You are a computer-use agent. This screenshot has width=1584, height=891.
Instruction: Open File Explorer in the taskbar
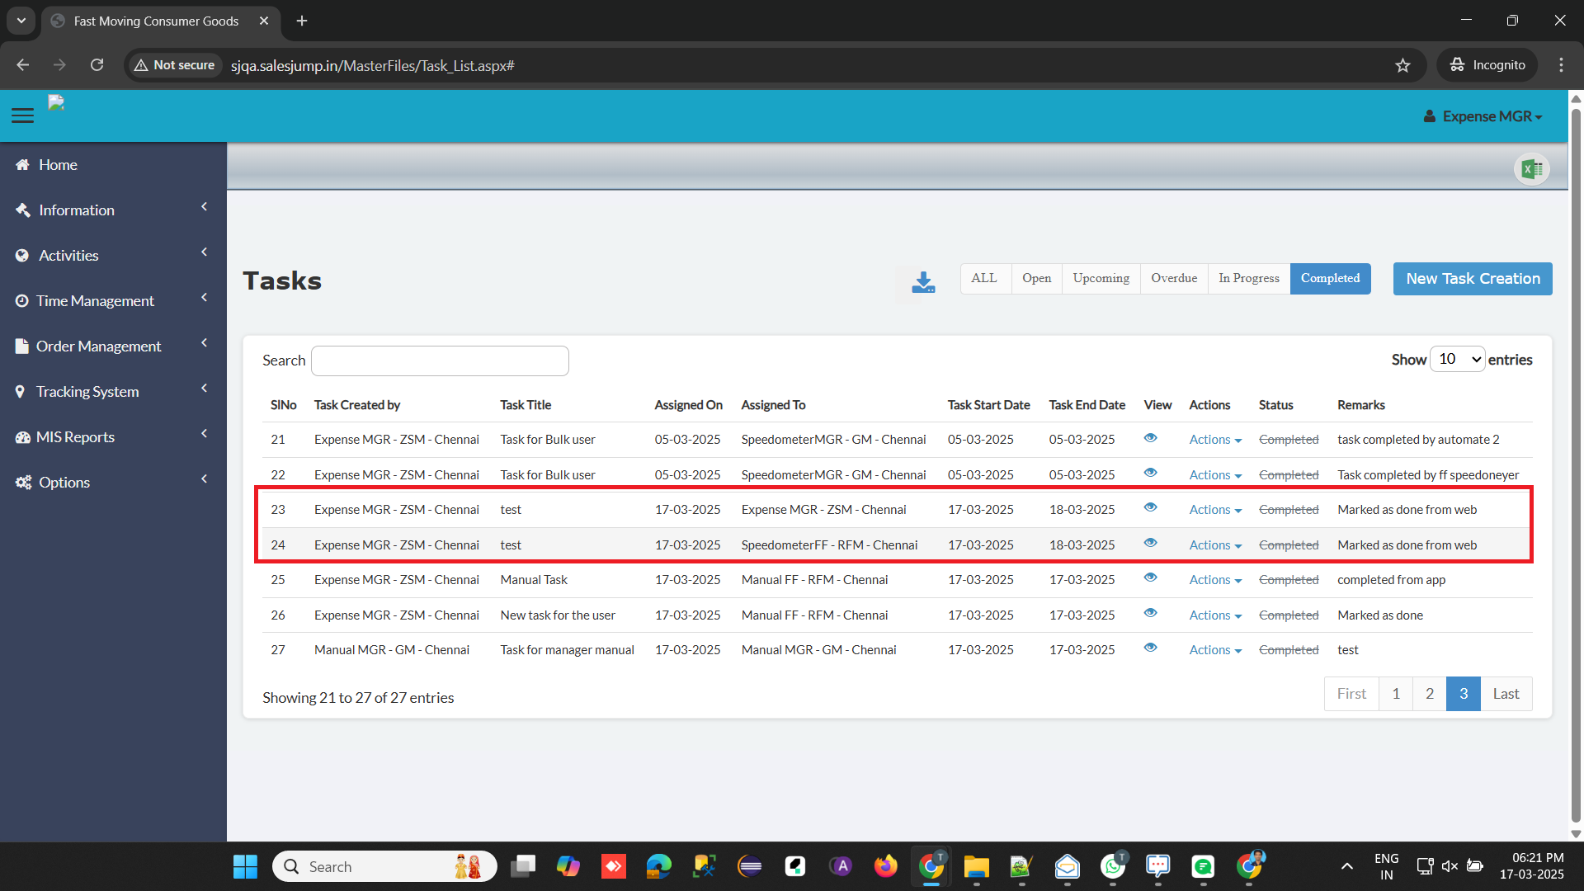tap(976, 866)
